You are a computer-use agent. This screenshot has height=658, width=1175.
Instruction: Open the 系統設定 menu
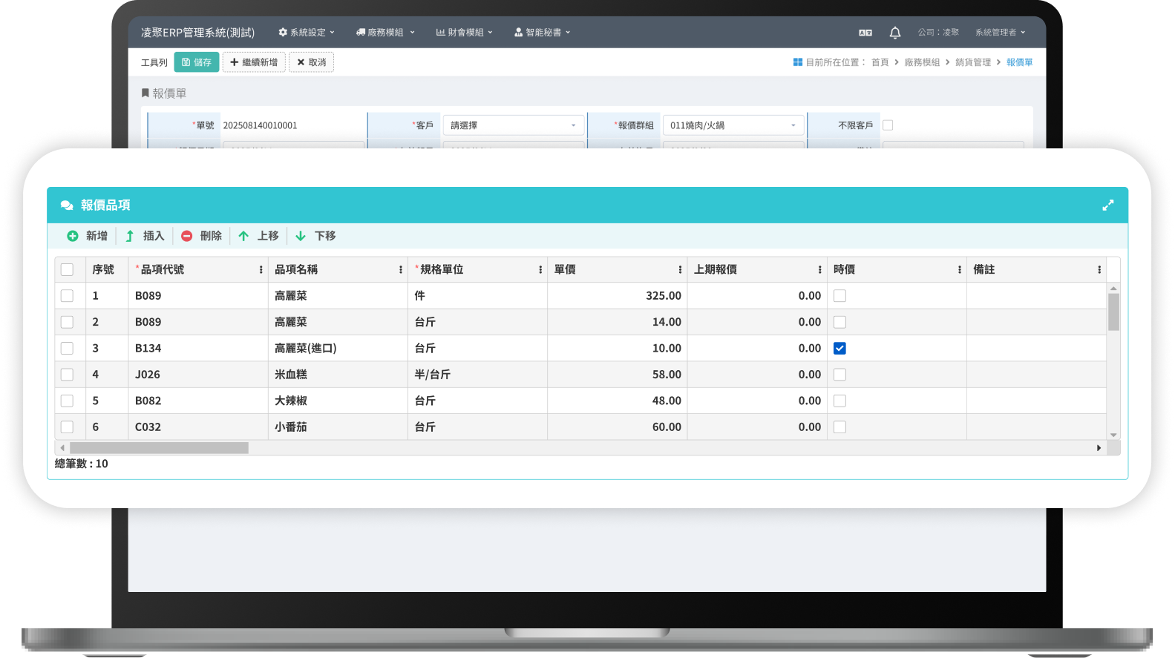307,33
